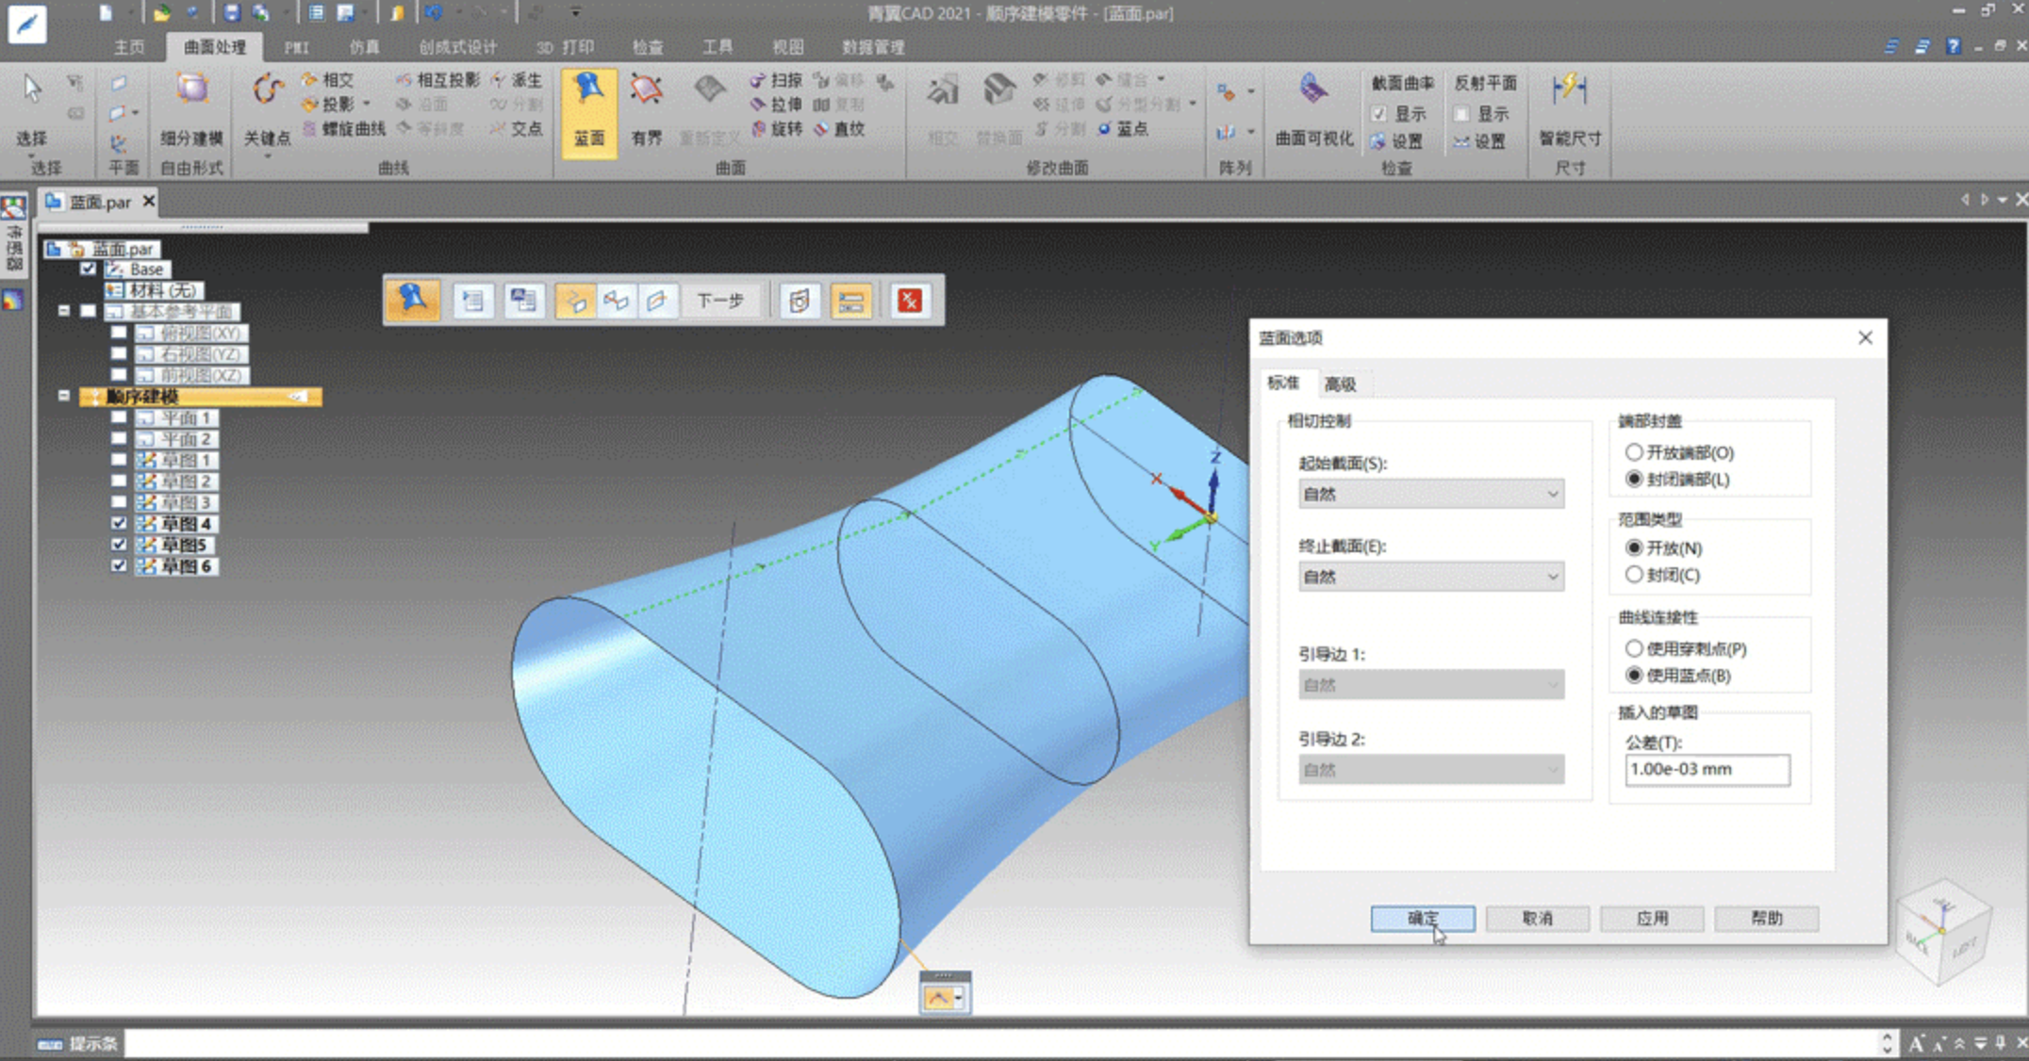Expand the 关键点 dropdown arrow
Screen dimensions: 2029x1061
[x=267, y=156]
